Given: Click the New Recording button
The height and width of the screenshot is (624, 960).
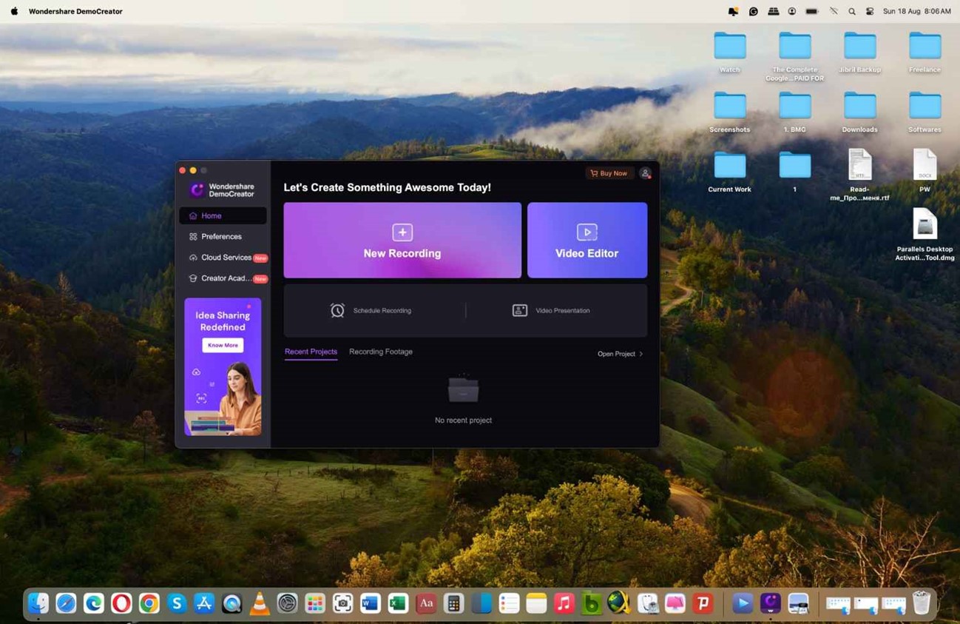Looking at the screenshot, I should [402, 241].
